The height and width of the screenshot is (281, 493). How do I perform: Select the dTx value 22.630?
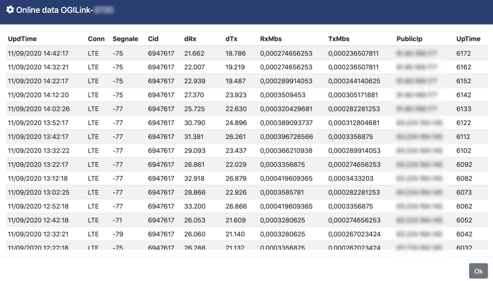coord(236,109)
